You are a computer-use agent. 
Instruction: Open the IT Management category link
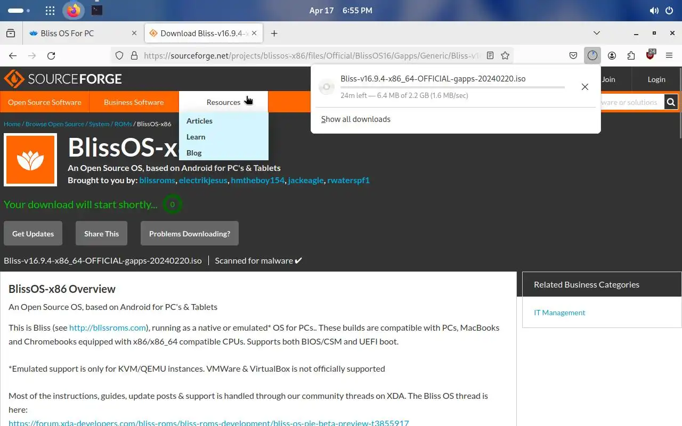(559, 313)
